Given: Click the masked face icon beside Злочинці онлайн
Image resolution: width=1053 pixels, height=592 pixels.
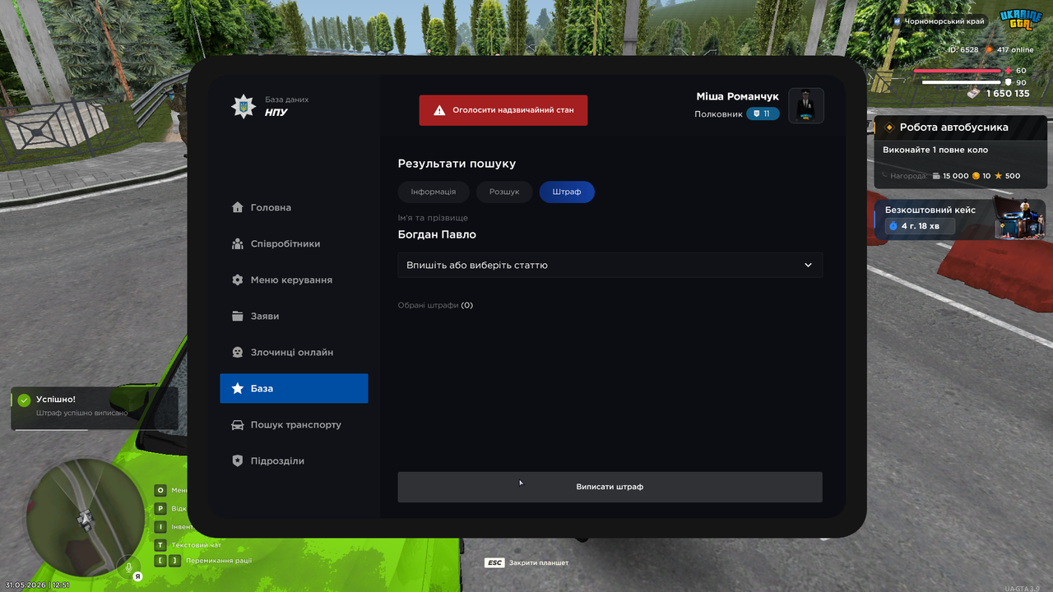Looking at the screenshot, I should point(238,352).
